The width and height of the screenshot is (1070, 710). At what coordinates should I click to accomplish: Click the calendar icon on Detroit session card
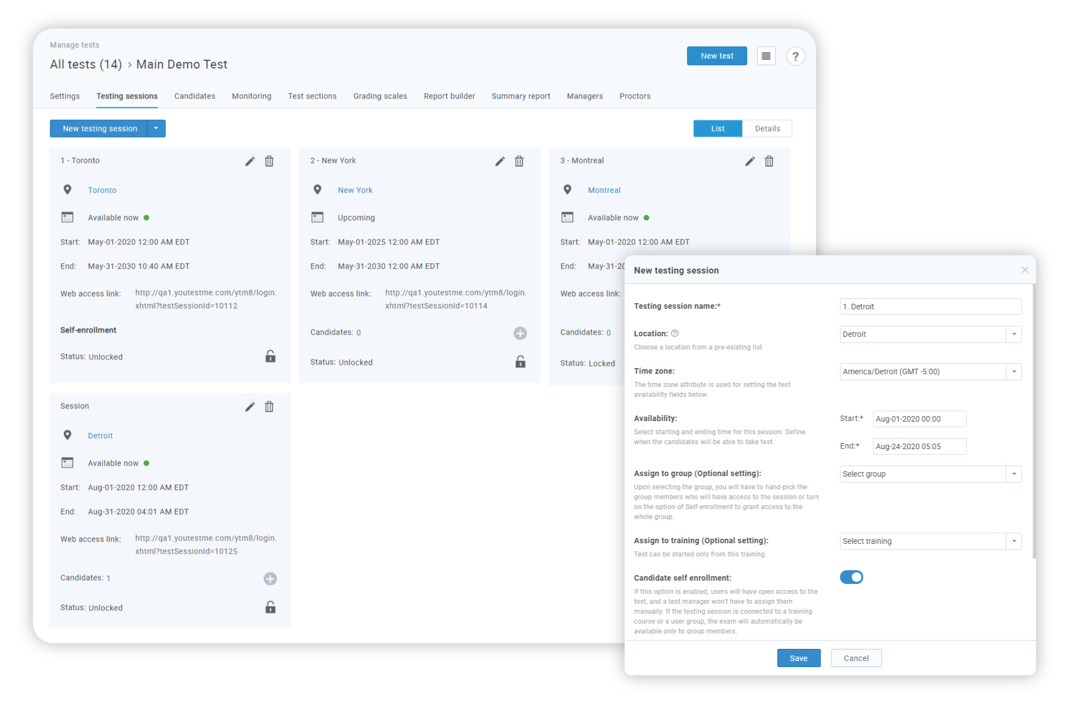pos(68,463)
